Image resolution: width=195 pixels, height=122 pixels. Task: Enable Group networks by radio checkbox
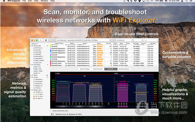click(52, 111)
